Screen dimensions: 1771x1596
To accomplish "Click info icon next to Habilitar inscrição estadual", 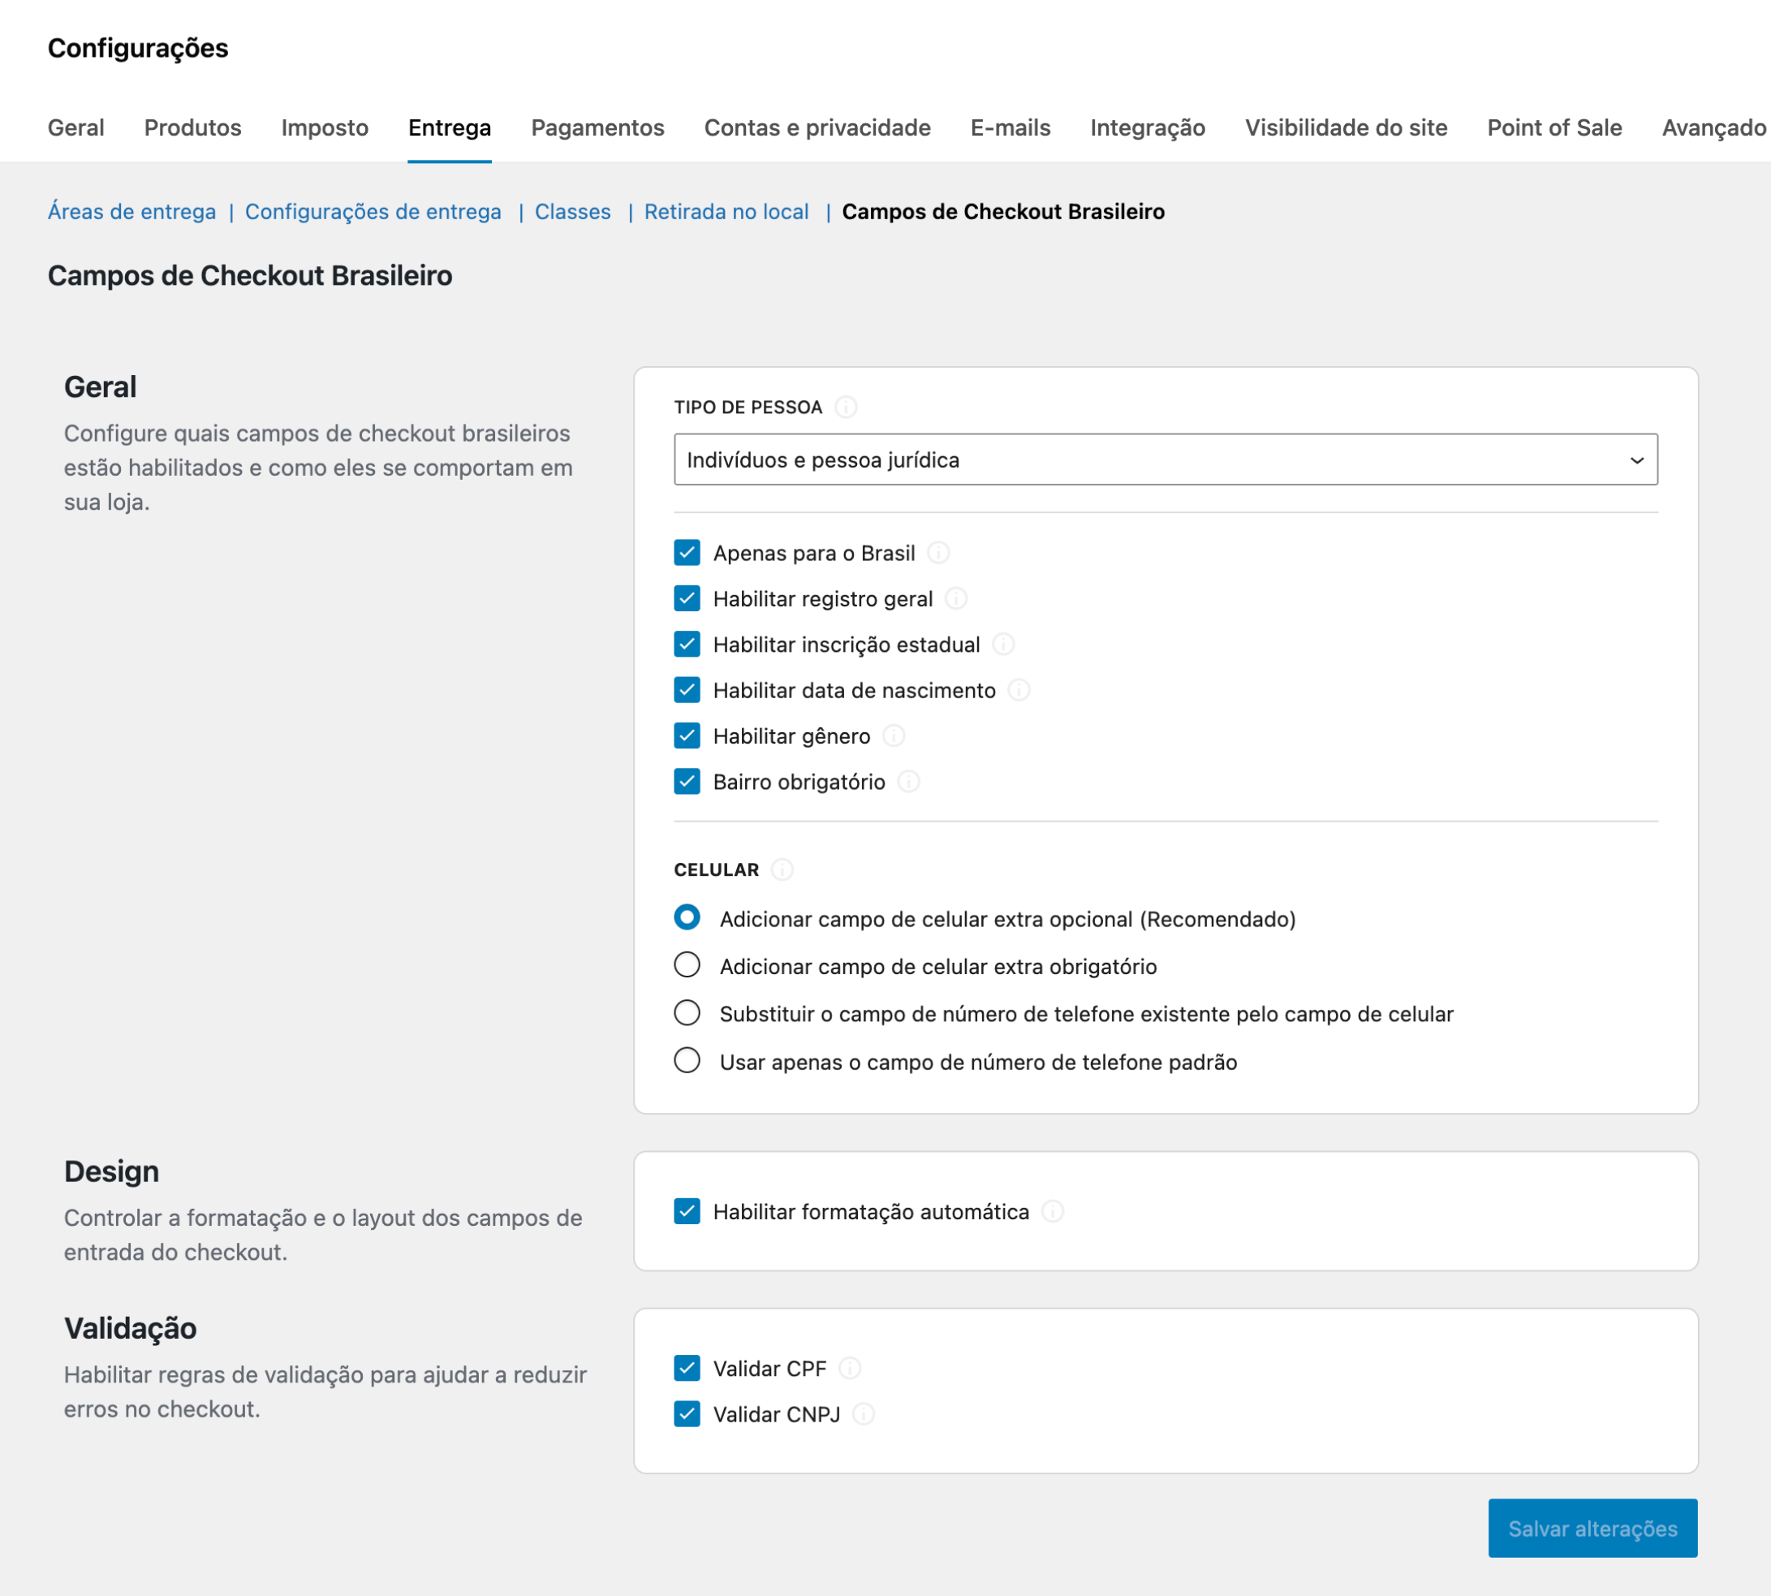I will pyautogui.click(x=1003, y=645).
